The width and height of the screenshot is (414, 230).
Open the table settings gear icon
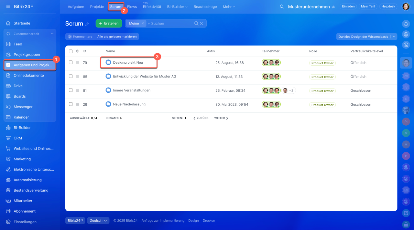pos(77,51)
